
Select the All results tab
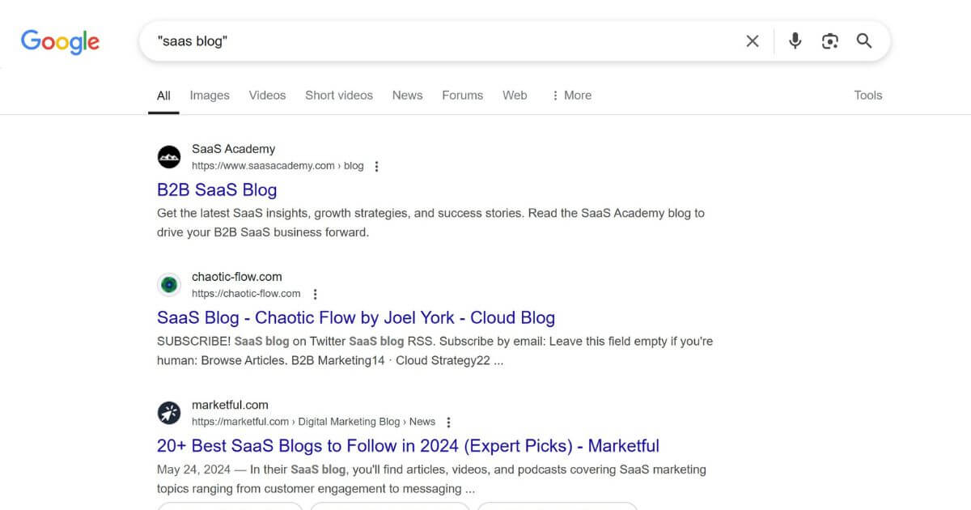163,96
